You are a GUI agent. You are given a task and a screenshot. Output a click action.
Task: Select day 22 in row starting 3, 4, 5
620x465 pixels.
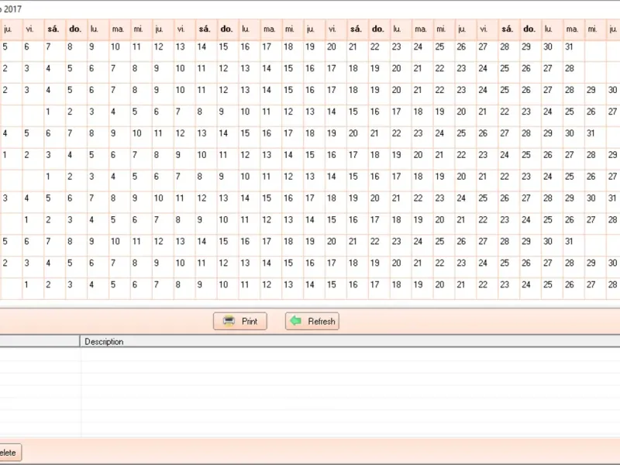(x=418, y=198)
